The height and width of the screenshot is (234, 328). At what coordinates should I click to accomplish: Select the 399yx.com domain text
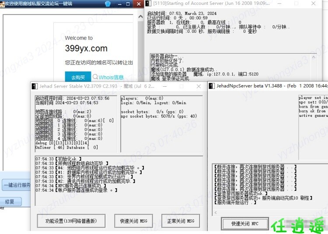click(x=86, y=48)
